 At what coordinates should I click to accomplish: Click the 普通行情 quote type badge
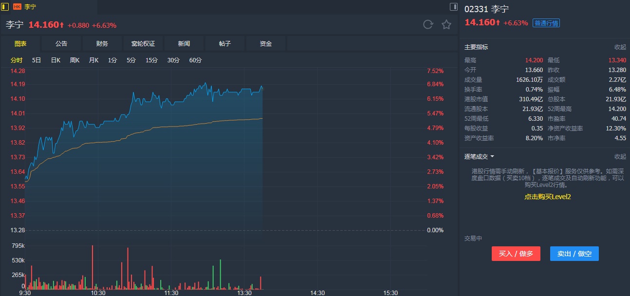tap(546, 23)
